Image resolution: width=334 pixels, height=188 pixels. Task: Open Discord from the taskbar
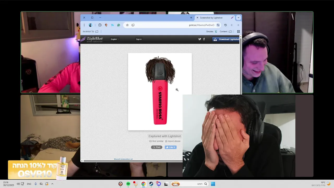click(159, 184)
